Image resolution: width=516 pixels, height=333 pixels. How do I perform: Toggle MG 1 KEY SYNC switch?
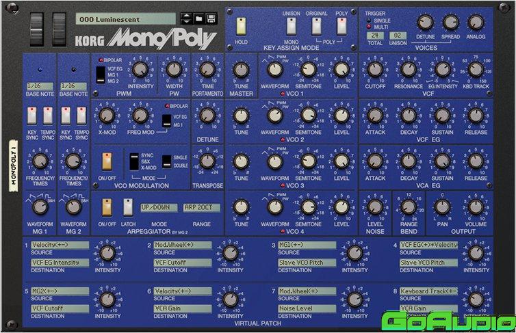point(32,116)
